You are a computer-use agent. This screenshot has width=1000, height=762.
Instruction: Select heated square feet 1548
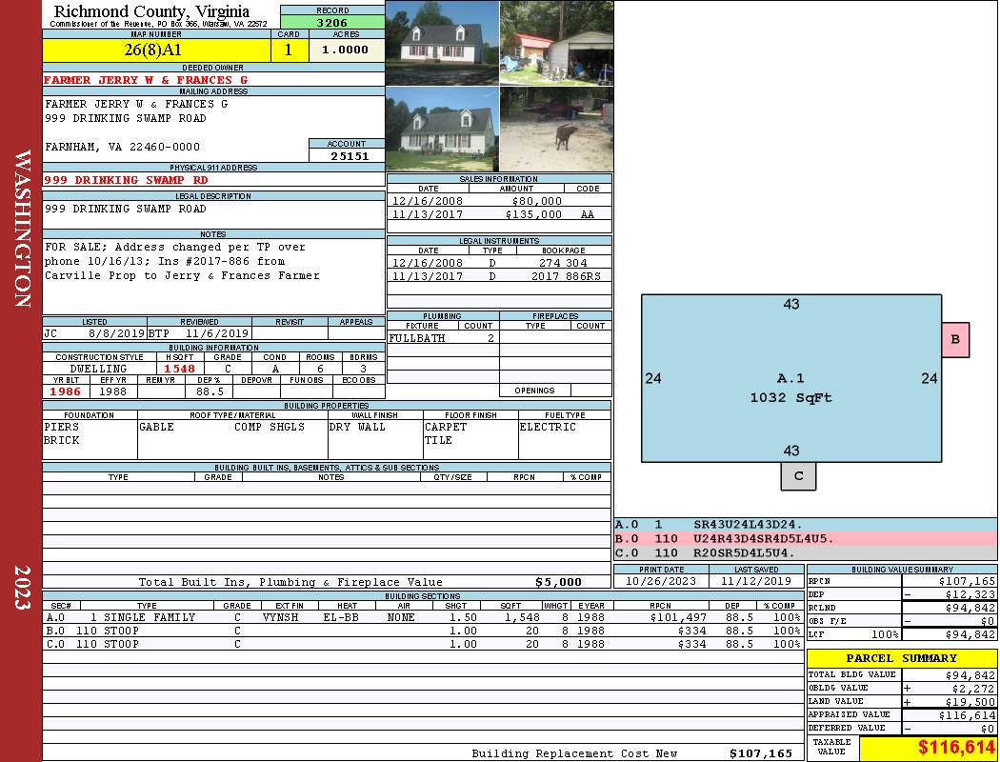coord(179,369)
